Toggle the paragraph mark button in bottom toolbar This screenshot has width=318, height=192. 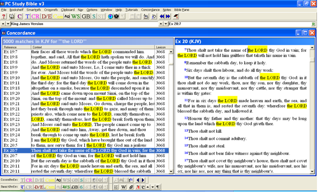click(x=157, y=187)
